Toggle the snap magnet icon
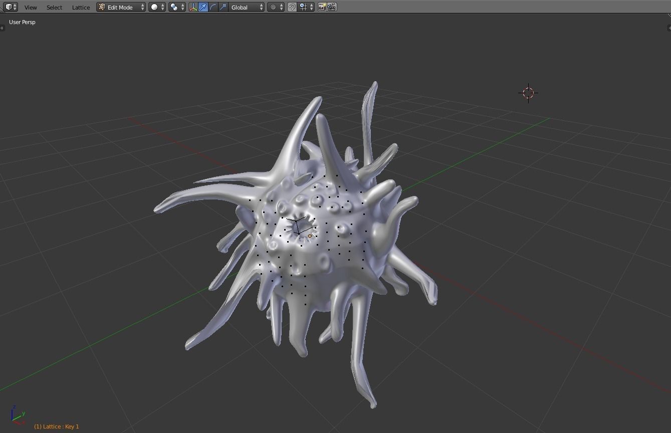The image size is (671, 433). pos(292,7)
